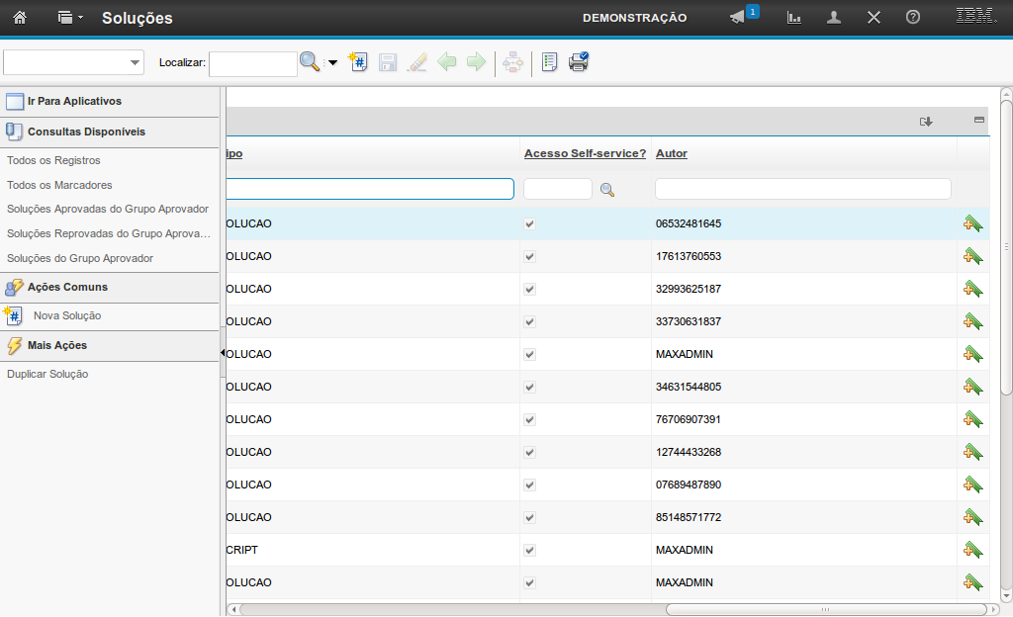Click the New Solution toolbar icon
Screen dimensions: 1013x617
tap(359, 62)
